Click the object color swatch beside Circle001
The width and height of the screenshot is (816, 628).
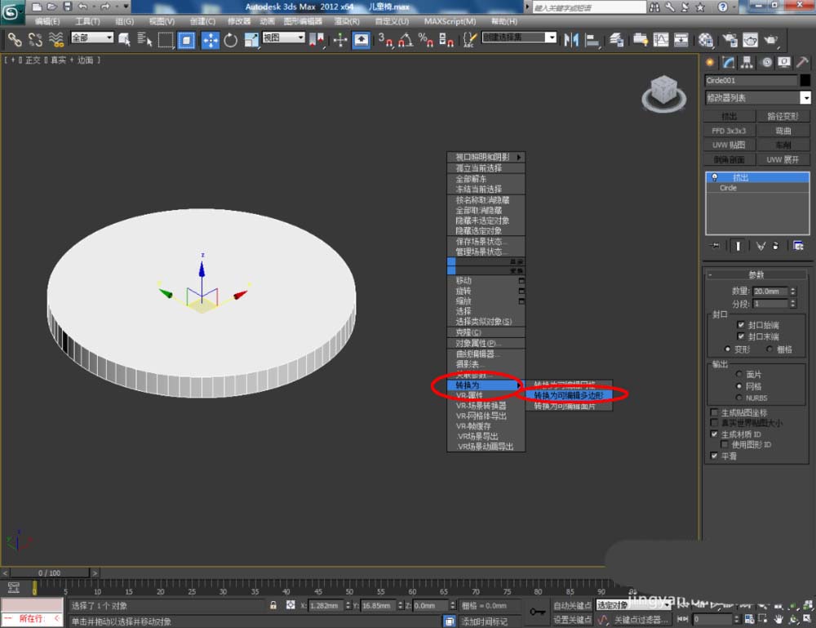pos(805,80)
